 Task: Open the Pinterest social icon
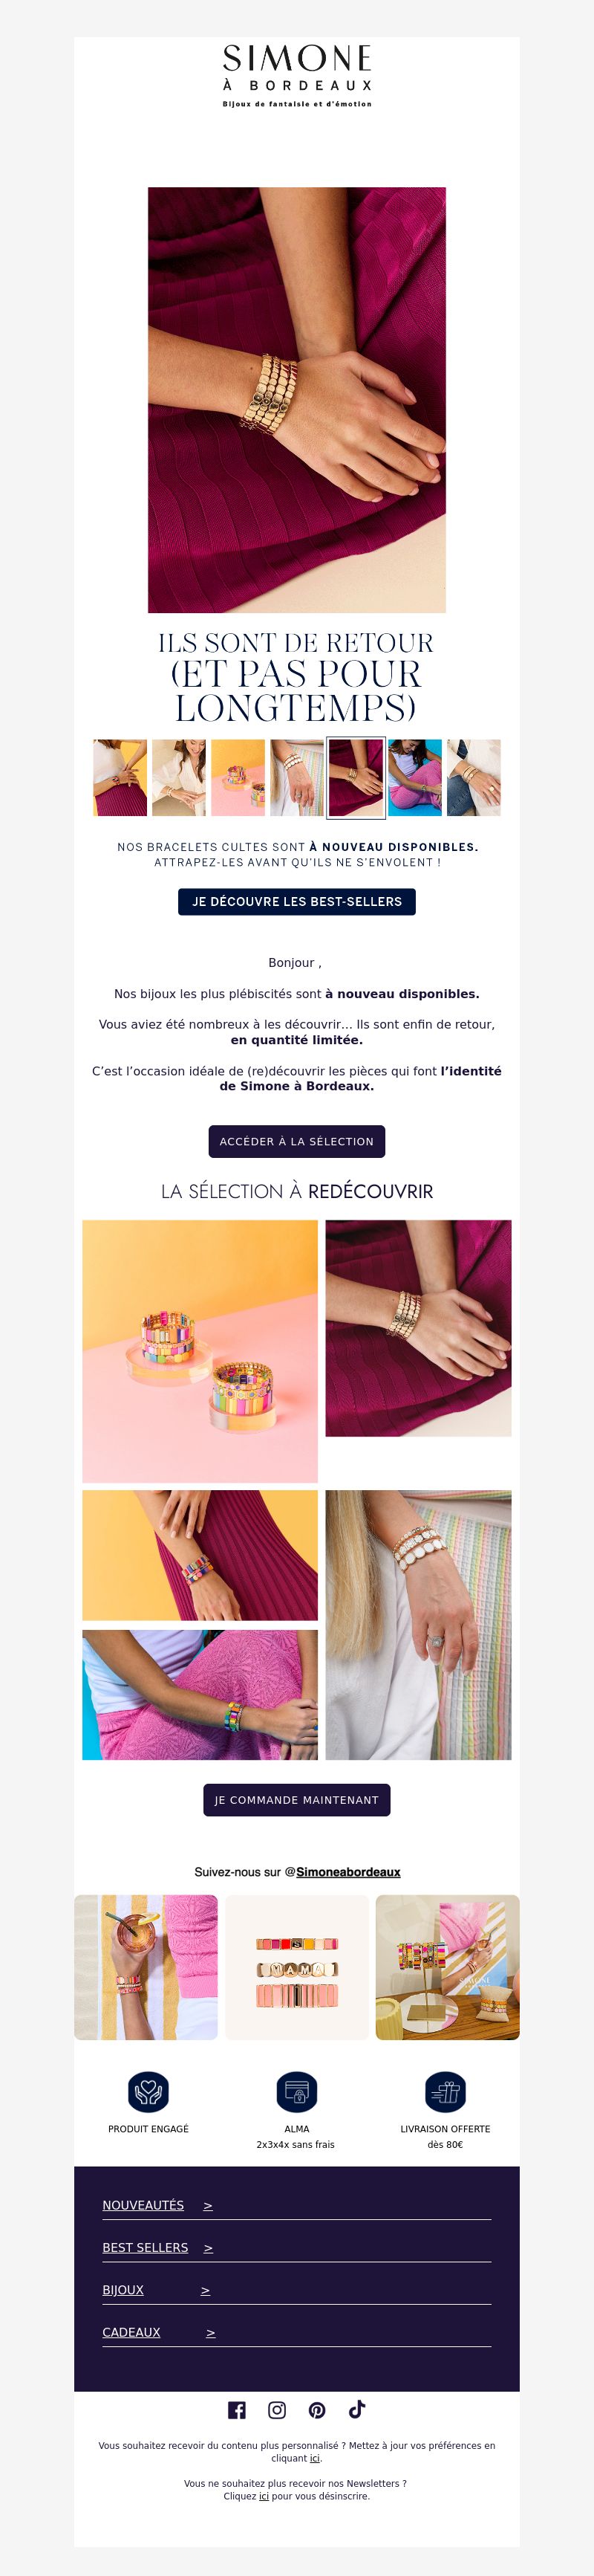316,2409
